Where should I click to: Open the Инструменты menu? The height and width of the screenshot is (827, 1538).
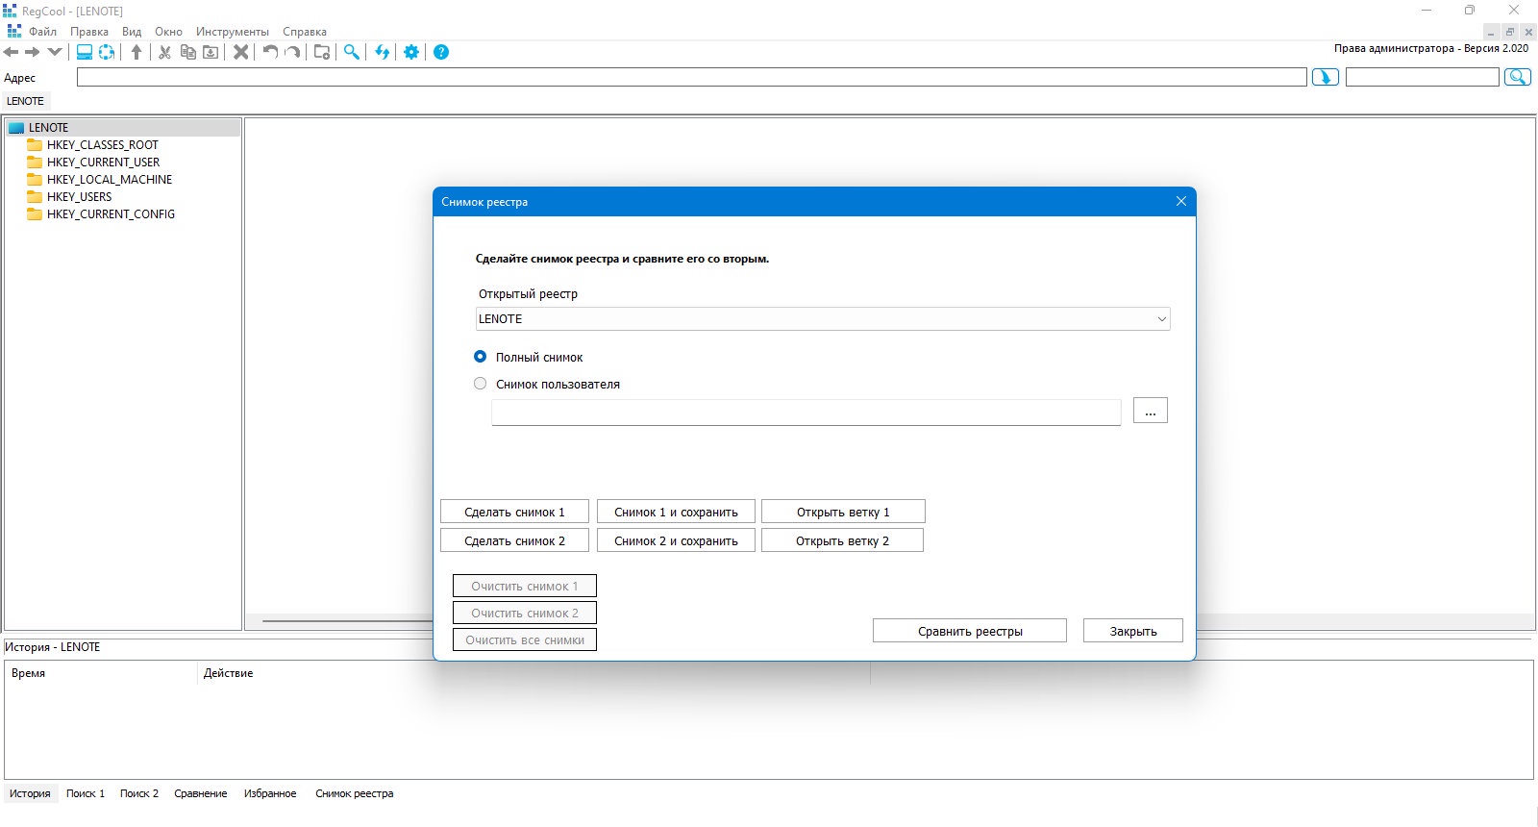point(233,32)
